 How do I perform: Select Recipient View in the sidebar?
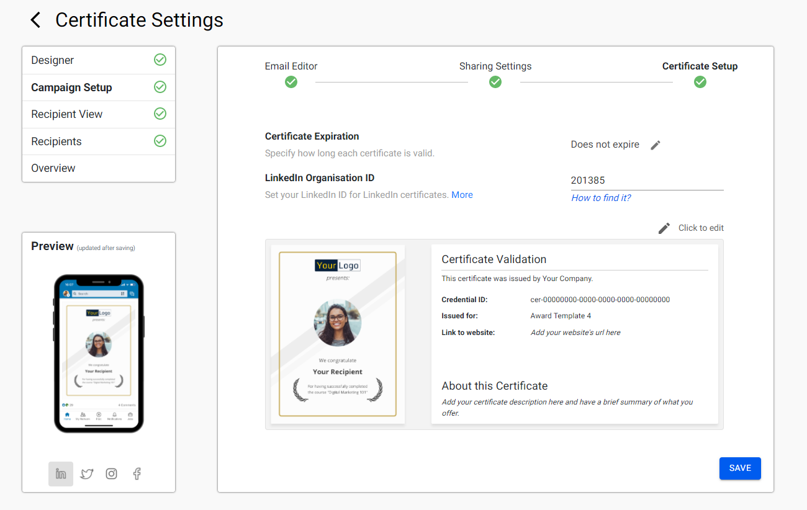click(x=66, y=114)
